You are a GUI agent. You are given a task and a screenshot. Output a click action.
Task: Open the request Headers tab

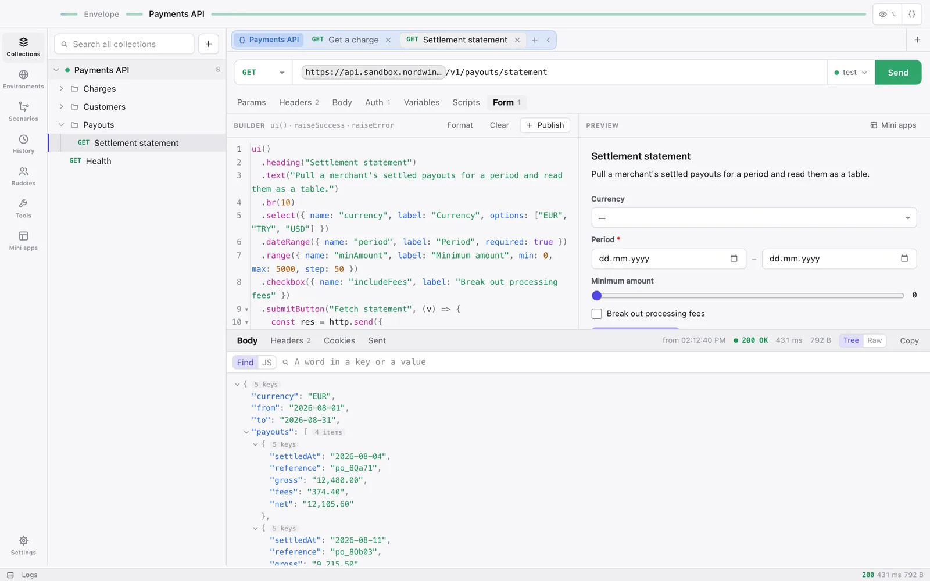coord(299,103)
